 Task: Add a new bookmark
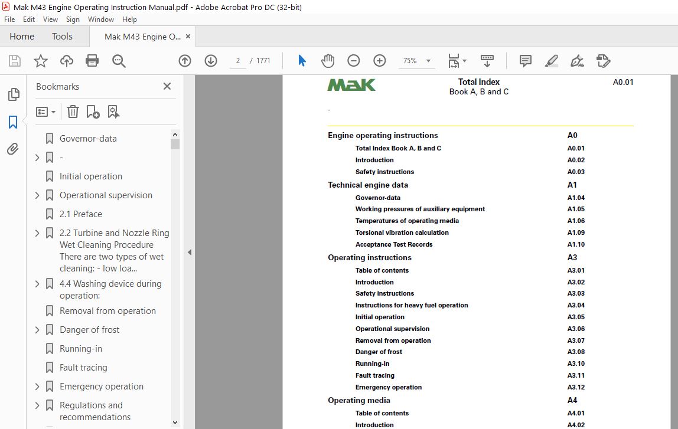(93, 112)
